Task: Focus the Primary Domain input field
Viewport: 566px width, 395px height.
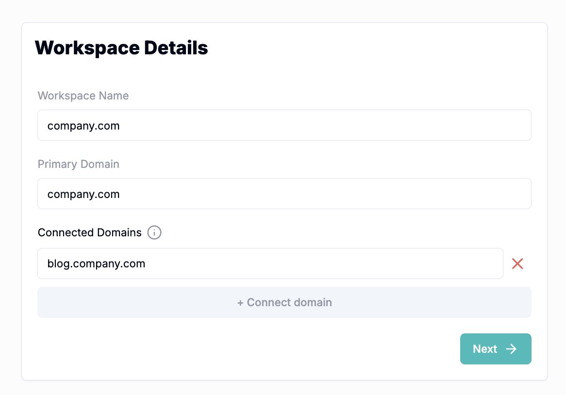Action: pos(284,194)
